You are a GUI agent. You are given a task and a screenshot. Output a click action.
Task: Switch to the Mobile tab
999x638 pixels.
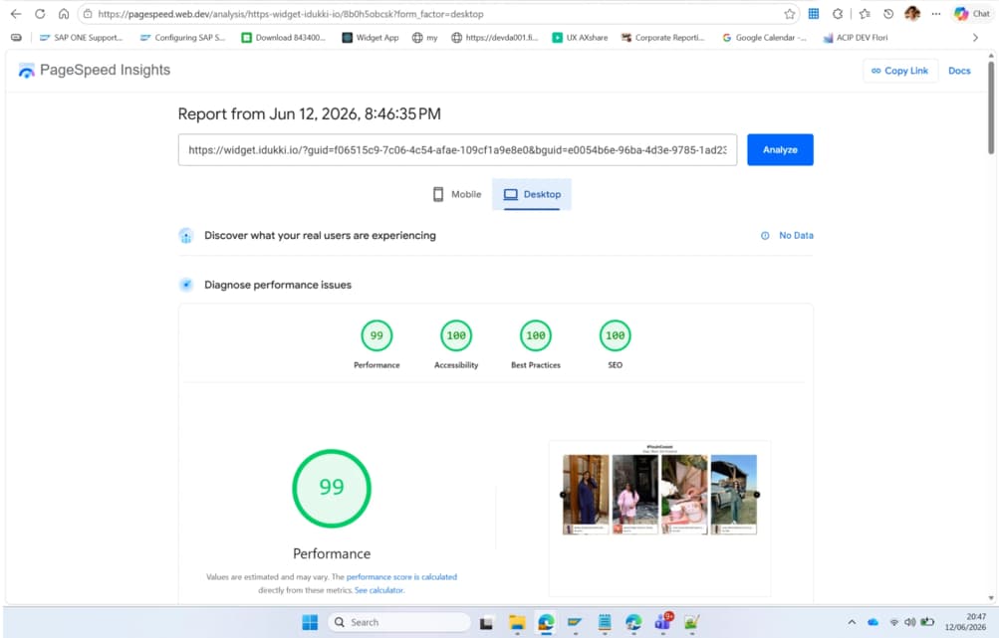click(x=457, y=194)
